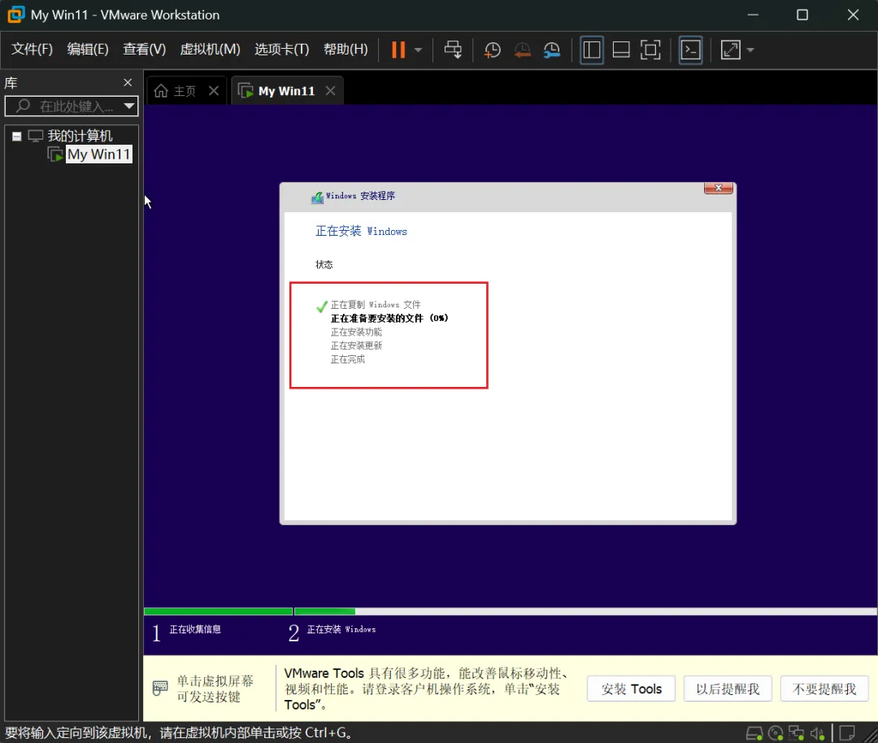Collapse the 我的计算机 tree node
Screen dimensions: 878x743
(17, 136)
